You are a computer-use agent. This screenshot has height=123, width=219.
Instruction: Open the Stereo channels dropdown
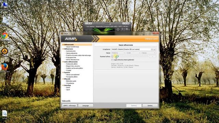[x=149, y=53]
